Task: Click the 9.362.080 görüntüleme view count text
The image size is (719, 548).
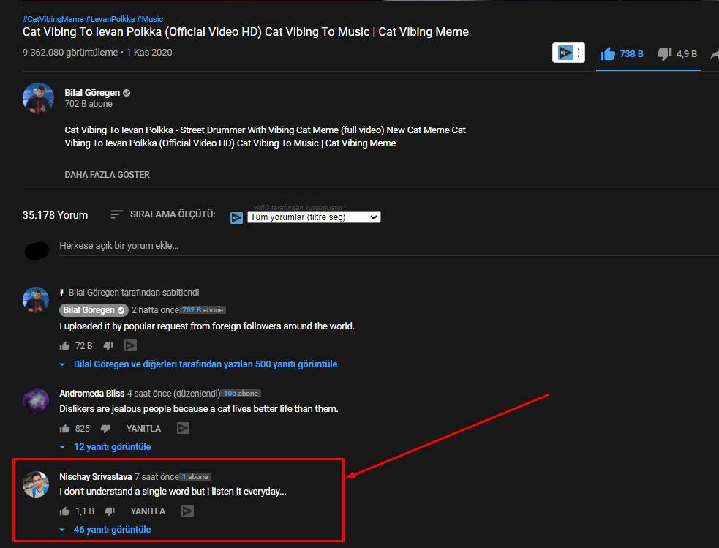Action: pos(70,53)
